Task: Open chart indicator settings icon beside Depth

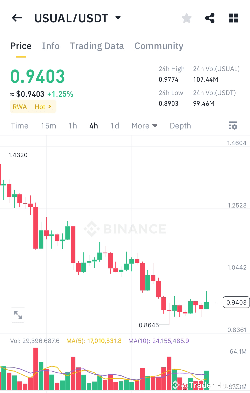Action: pos(233,125)
